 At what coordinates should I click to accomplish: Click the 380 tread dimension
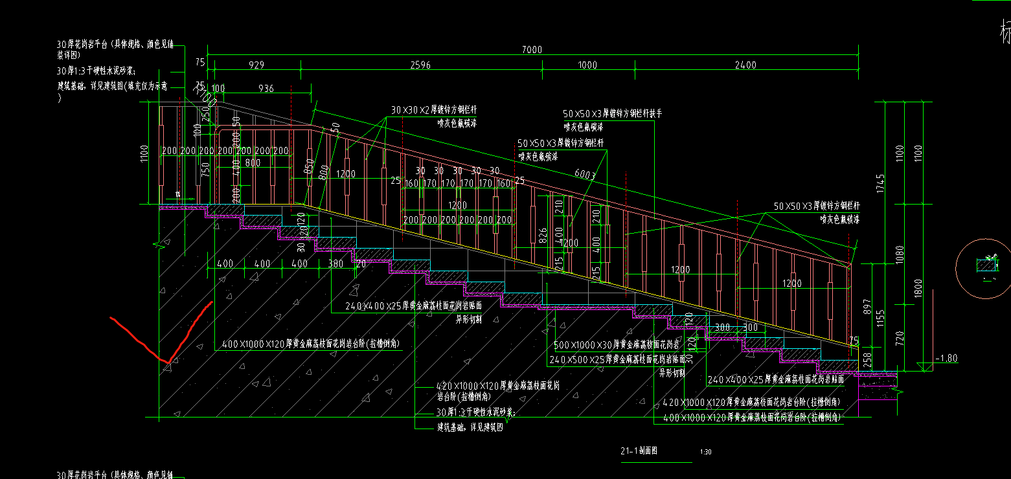tap(335, 263)
